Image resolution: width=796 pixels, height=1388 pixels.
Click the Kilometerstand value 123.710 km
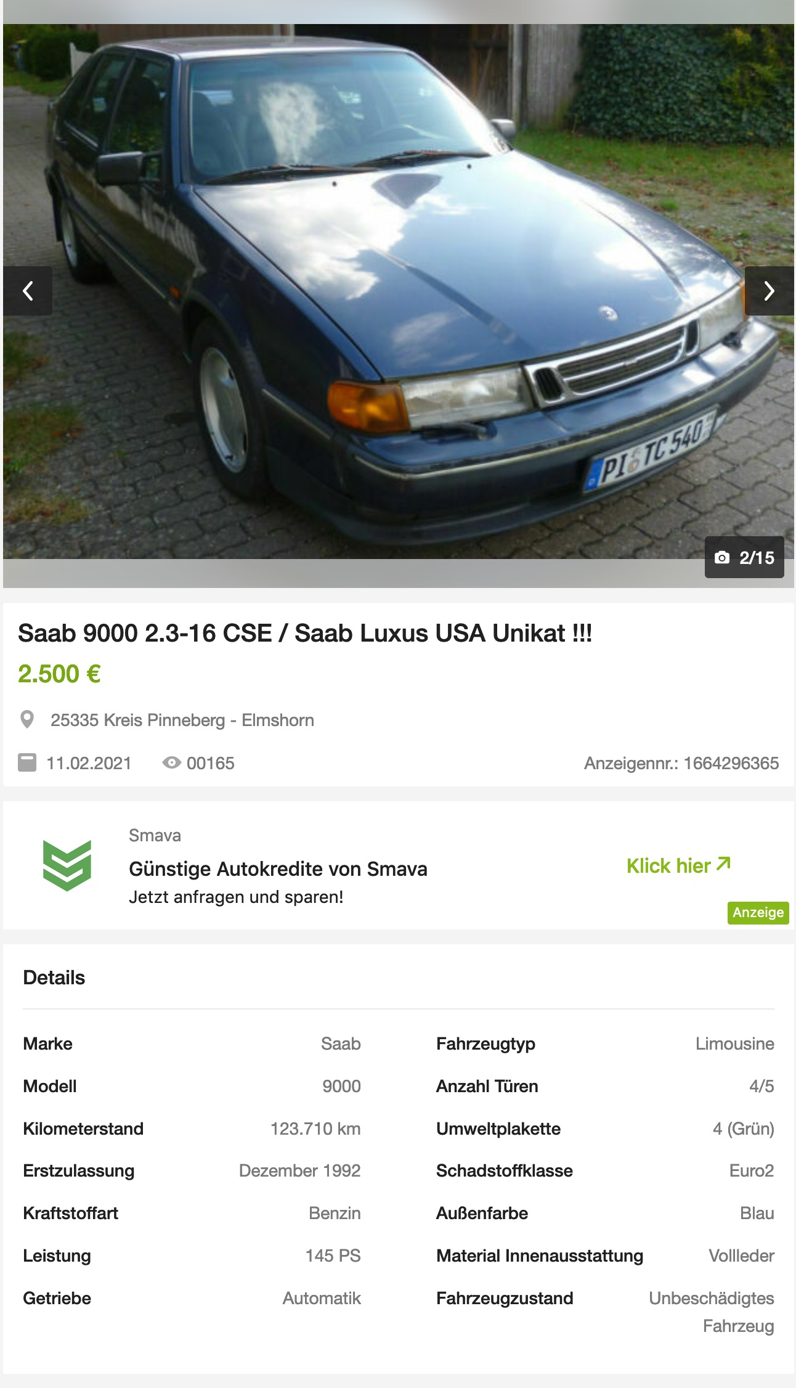(x=315, y=1129)
